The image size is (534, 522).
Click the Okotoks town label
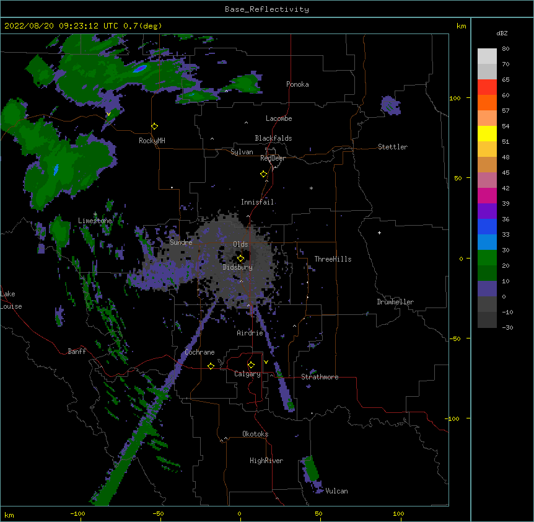(255, 434)
